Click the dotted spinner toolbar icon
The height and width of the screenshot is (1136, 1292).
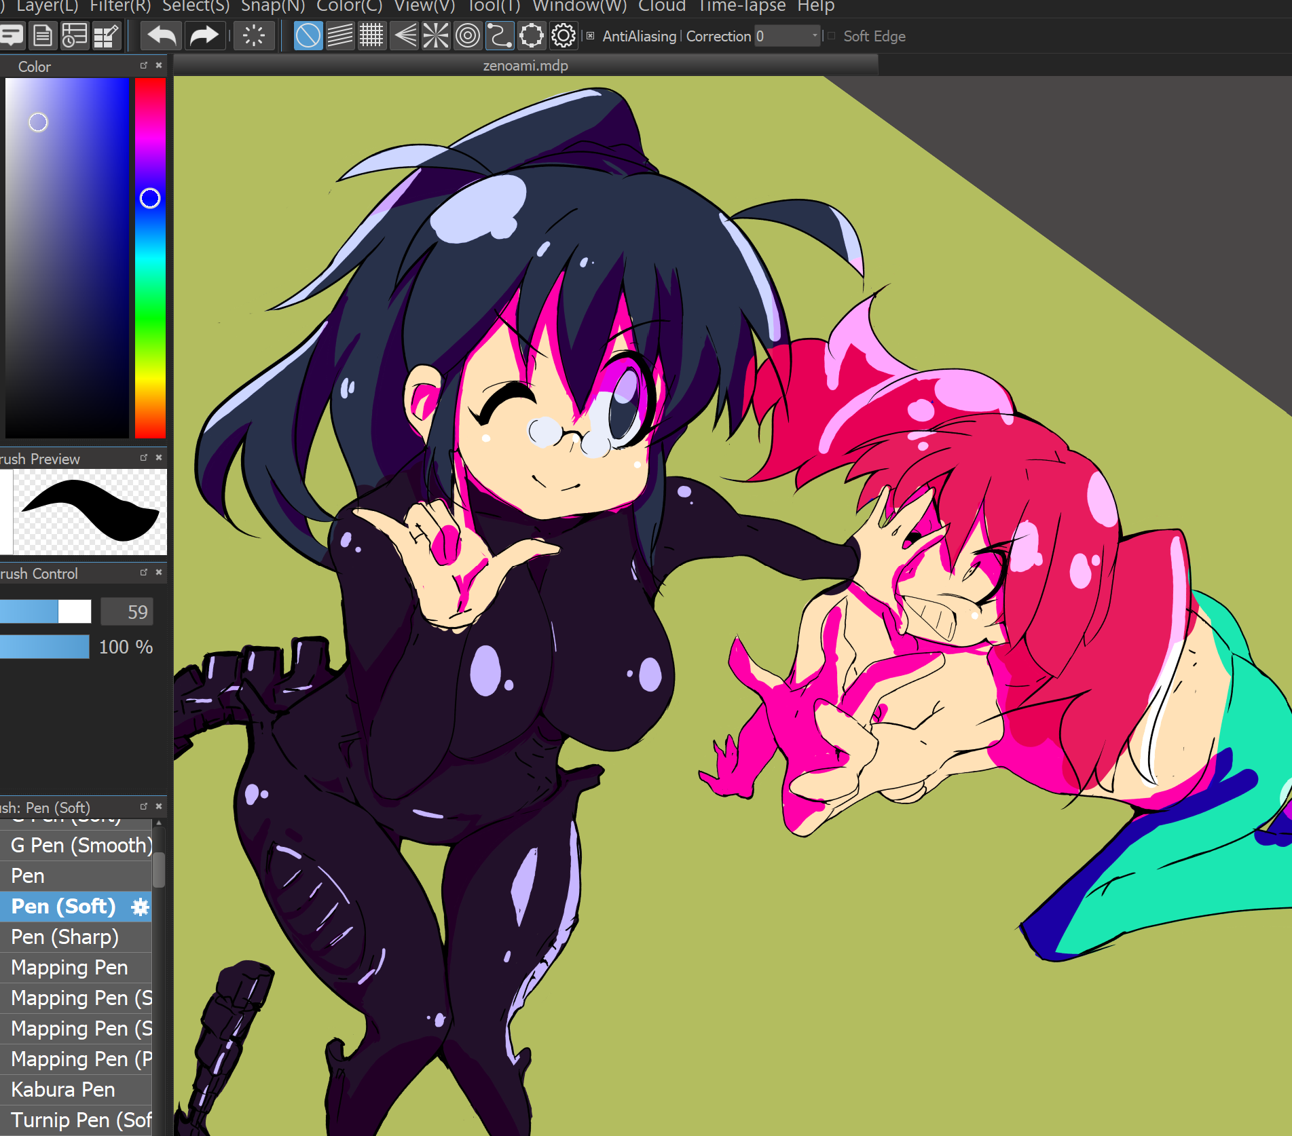click(254, 35)
